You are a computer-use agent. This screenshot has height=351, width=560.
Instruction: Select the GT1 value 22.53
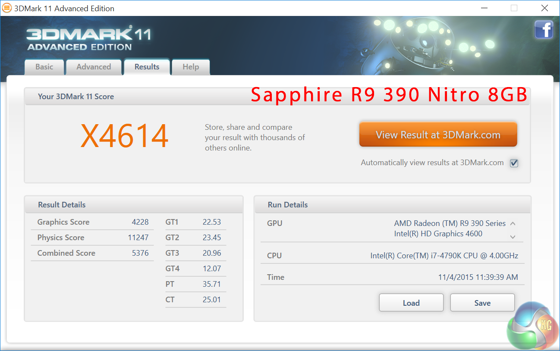(212, 222)
